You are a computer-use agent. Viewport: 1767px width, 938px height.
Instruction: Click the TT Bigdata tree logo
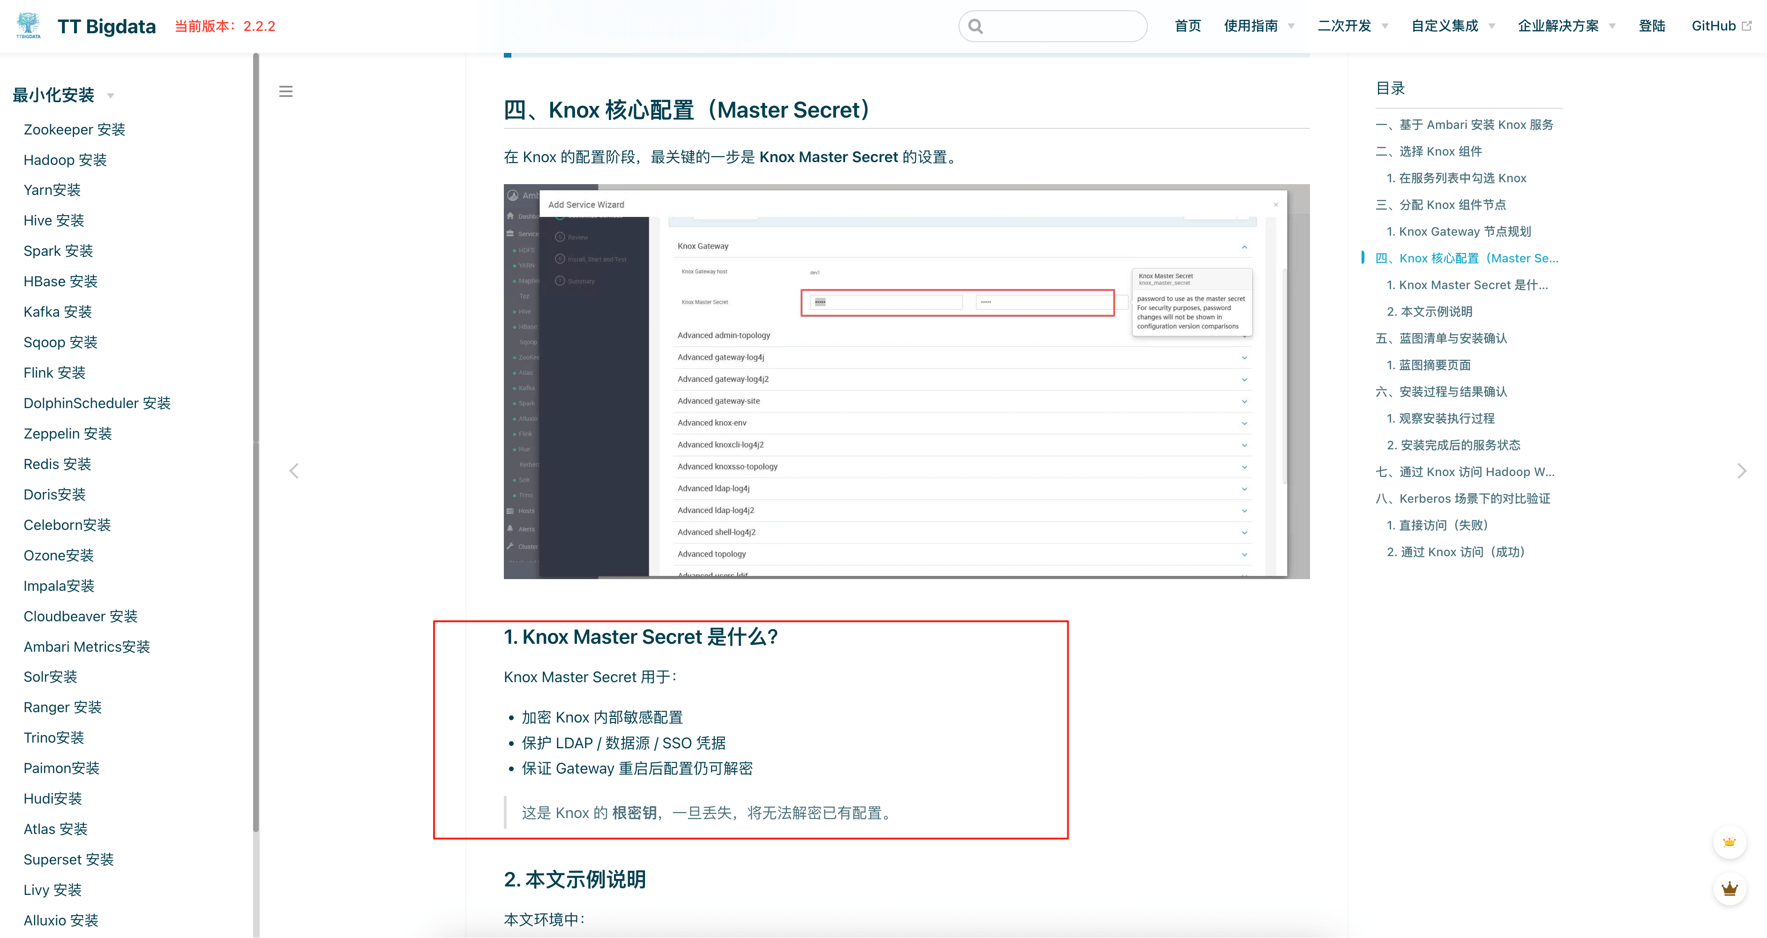tap(28, 25)
